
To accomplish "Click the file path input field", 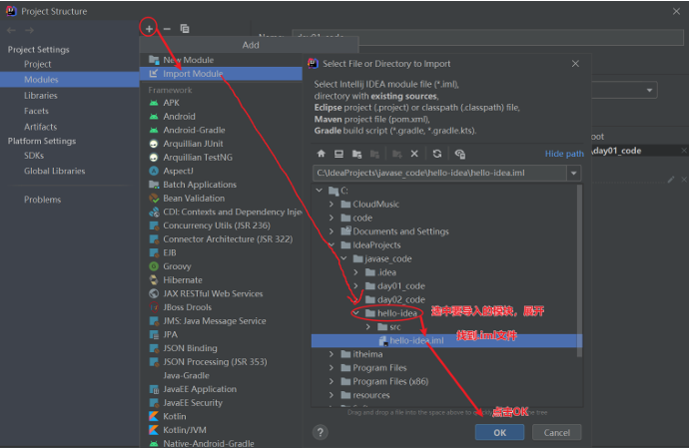I will [439, 173].
